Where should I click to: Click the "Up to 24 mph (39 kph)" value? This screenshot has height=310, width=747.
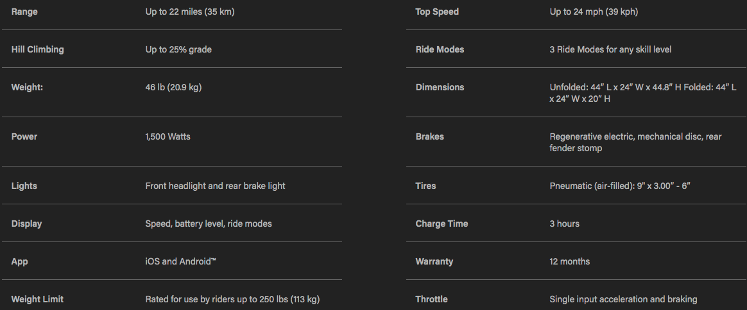click(x=594, y=12)
